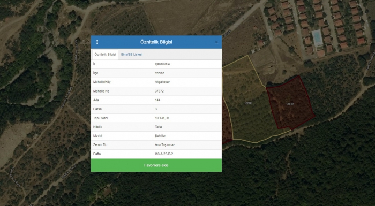Click the parcel number label inside yellow parcel
The height and width of the screenshot is (206, 375).
(249, 103)
